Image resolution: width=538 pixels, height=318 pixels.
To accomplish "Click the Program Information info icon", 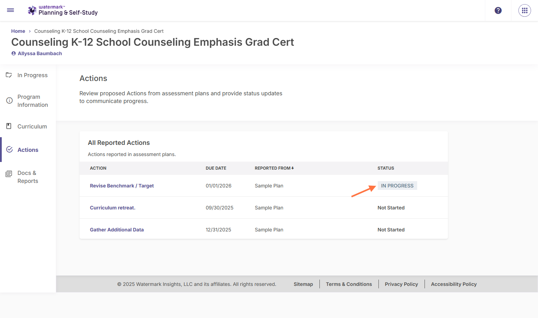I will pyautogui.click(x=9, y=101).
